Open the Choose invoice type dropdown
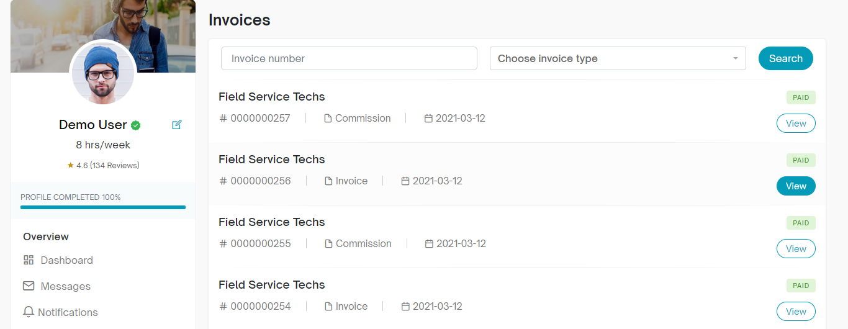This screenshot has width=848, height=329. click(x=617, y=58)
